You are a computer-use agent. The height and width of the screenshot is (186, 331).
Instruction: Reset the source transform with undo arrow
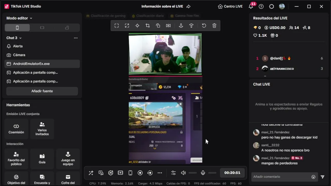tap(204, 26)
